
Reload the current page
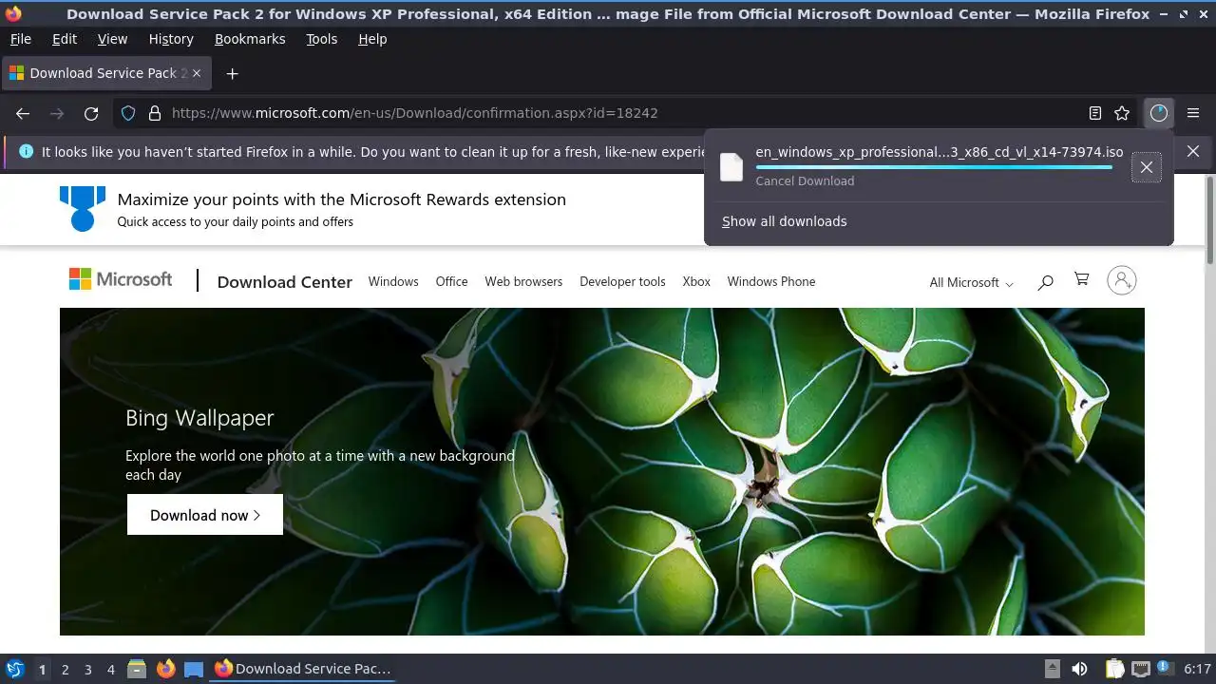pyautogui.click(x=91, y=113)
